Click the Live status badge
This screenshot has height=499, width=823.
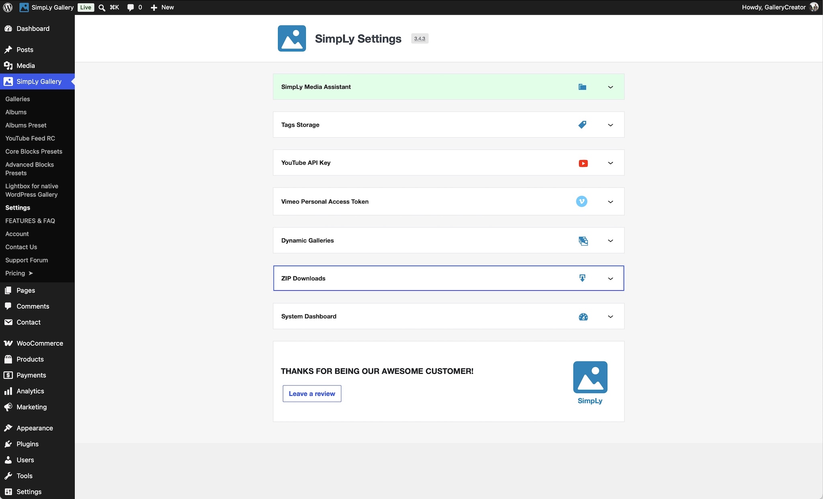[86, 7]
